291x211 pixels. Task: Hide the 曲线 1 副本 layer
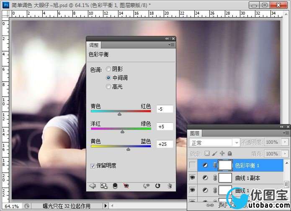[193, 178]
